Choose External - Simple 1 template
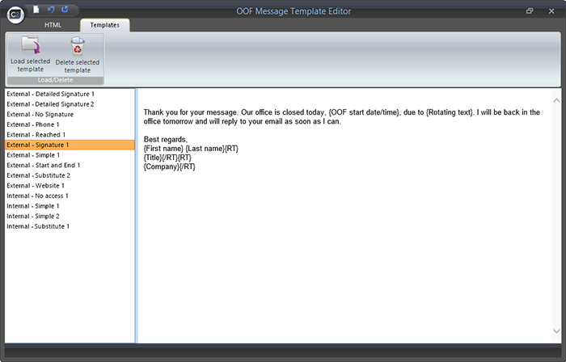Viewport: 566px width, 362px height. pos(70,155)
